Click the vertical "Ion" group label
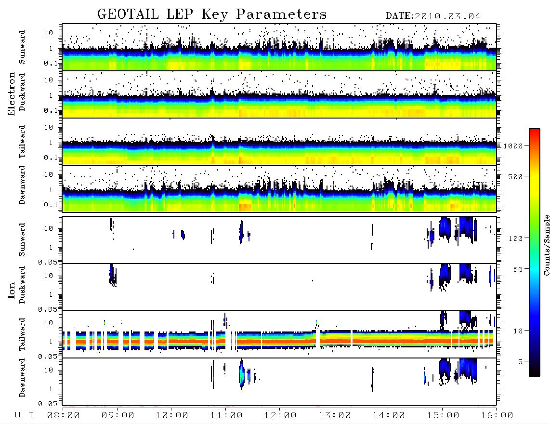Screen dimensions: 550x424 click(12, 290)
